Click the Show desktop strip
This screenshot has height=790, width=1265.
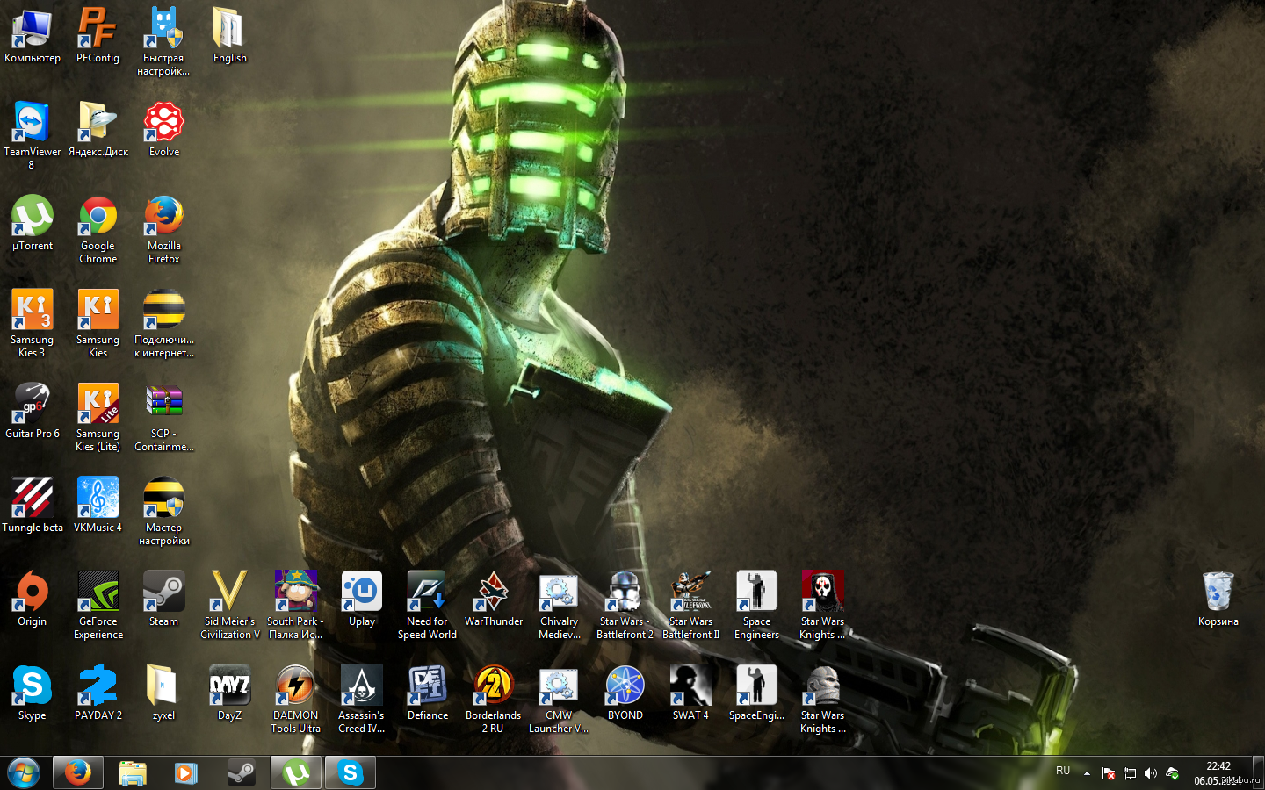pyautogui.click(x=1258, y=773)
